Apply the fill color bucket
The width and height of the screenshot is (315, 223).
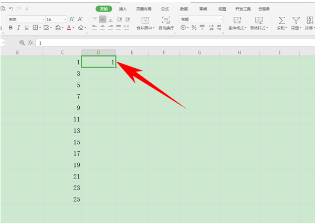point(58,27)
